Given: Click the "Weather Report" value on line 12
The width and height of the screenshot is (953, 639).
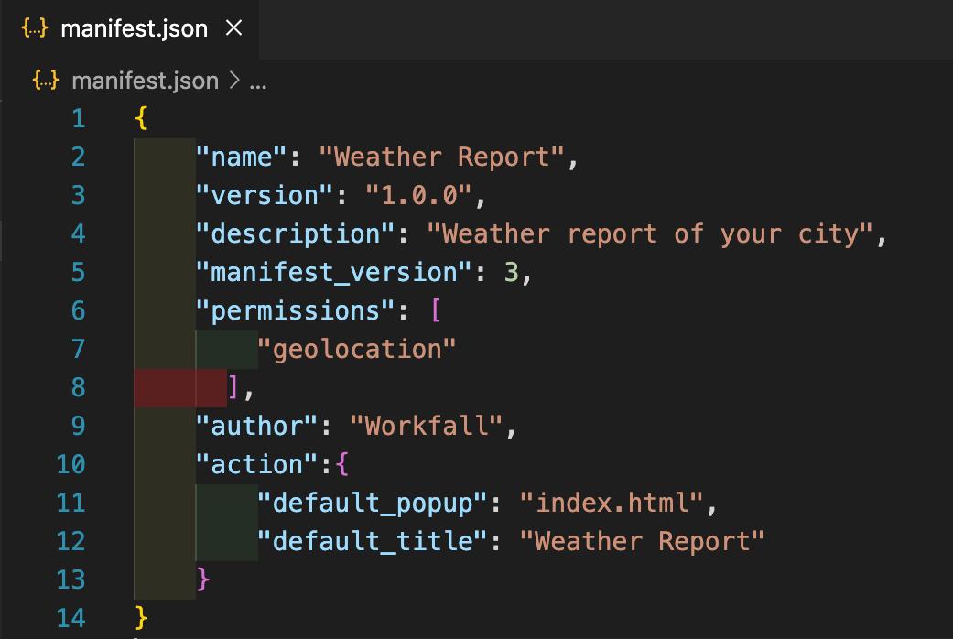Looking at the screenshot, I should [642, 541].
